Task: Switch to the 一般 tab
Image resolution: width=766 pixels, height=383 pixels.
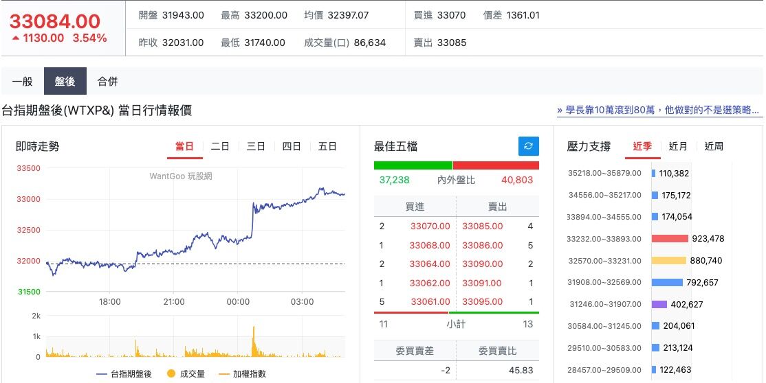Action: coord(22,81)
